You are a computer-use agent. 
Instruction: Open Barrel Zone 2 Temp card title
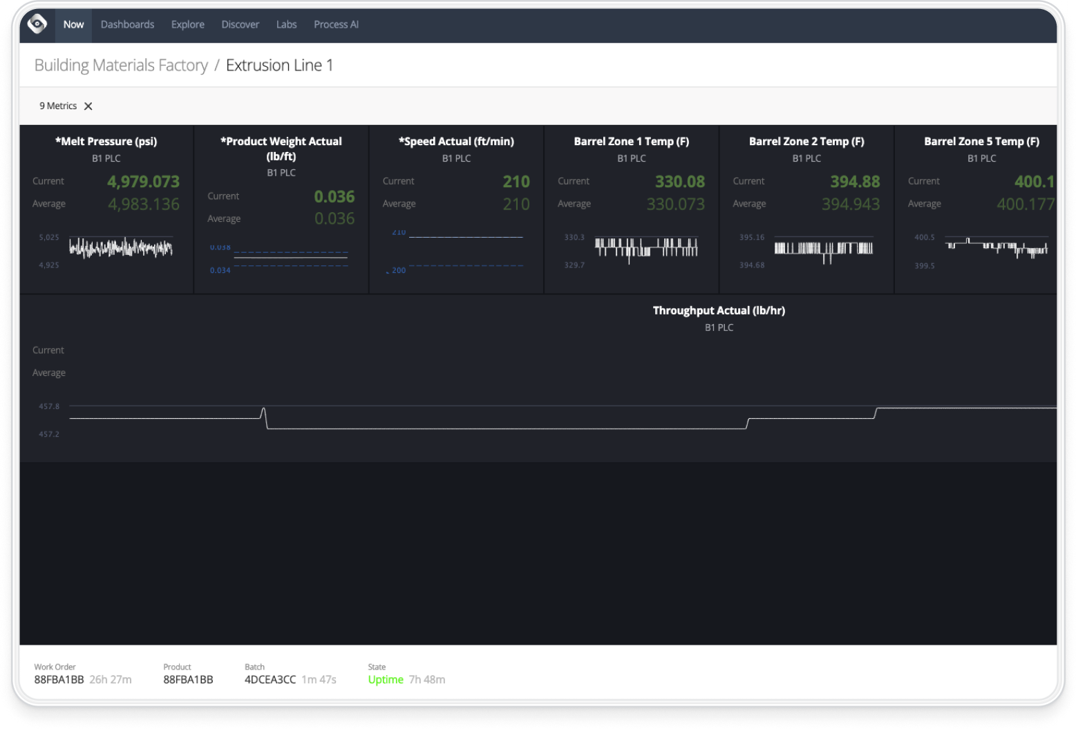pyautogui.click(x=806, y=141)
